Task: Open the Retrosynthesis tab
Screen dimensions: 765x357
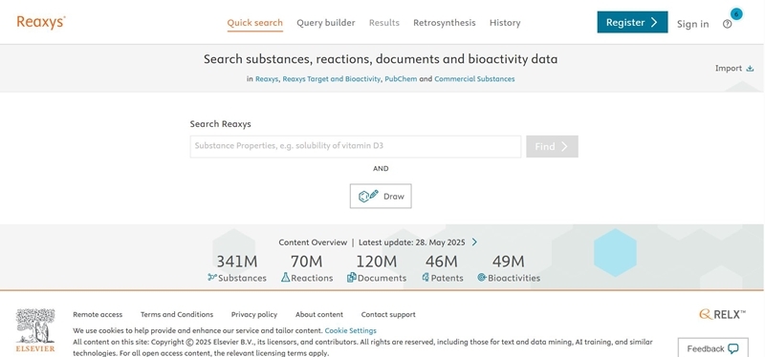Action: pyautogui.click(x=444, y=22)
